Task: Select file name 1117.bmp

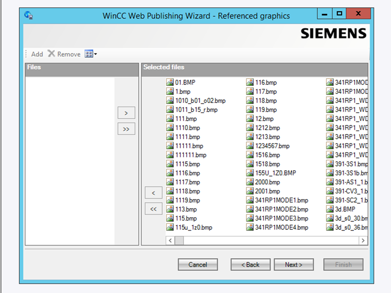Action: pyautogui.click(x=188, y=182)
